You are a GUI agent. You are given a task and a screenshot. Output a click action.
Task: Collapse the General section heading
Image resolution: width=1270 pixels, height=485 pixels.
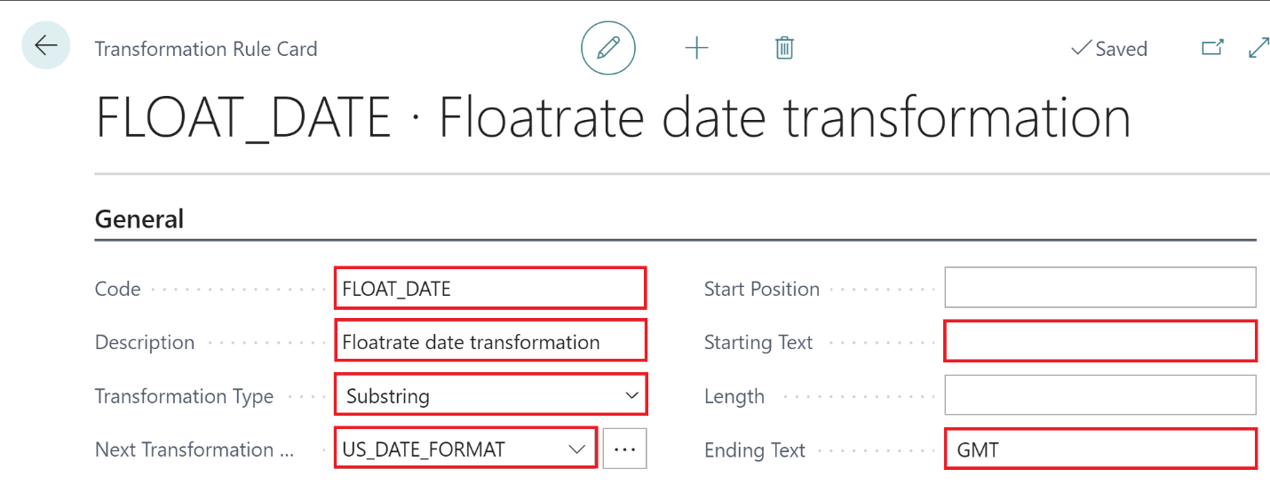point(139,219)
